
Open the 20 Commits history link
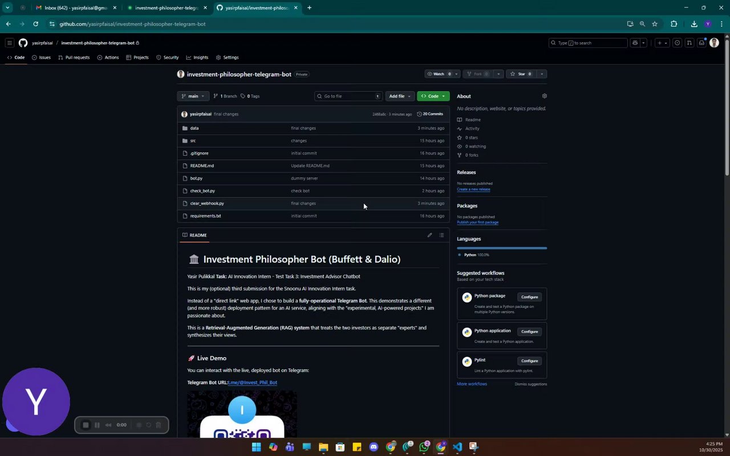[430, 114]
